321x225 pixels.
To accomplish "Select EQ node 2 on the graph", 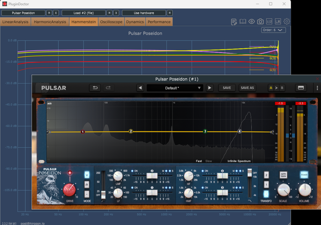I will coord(131,131).
